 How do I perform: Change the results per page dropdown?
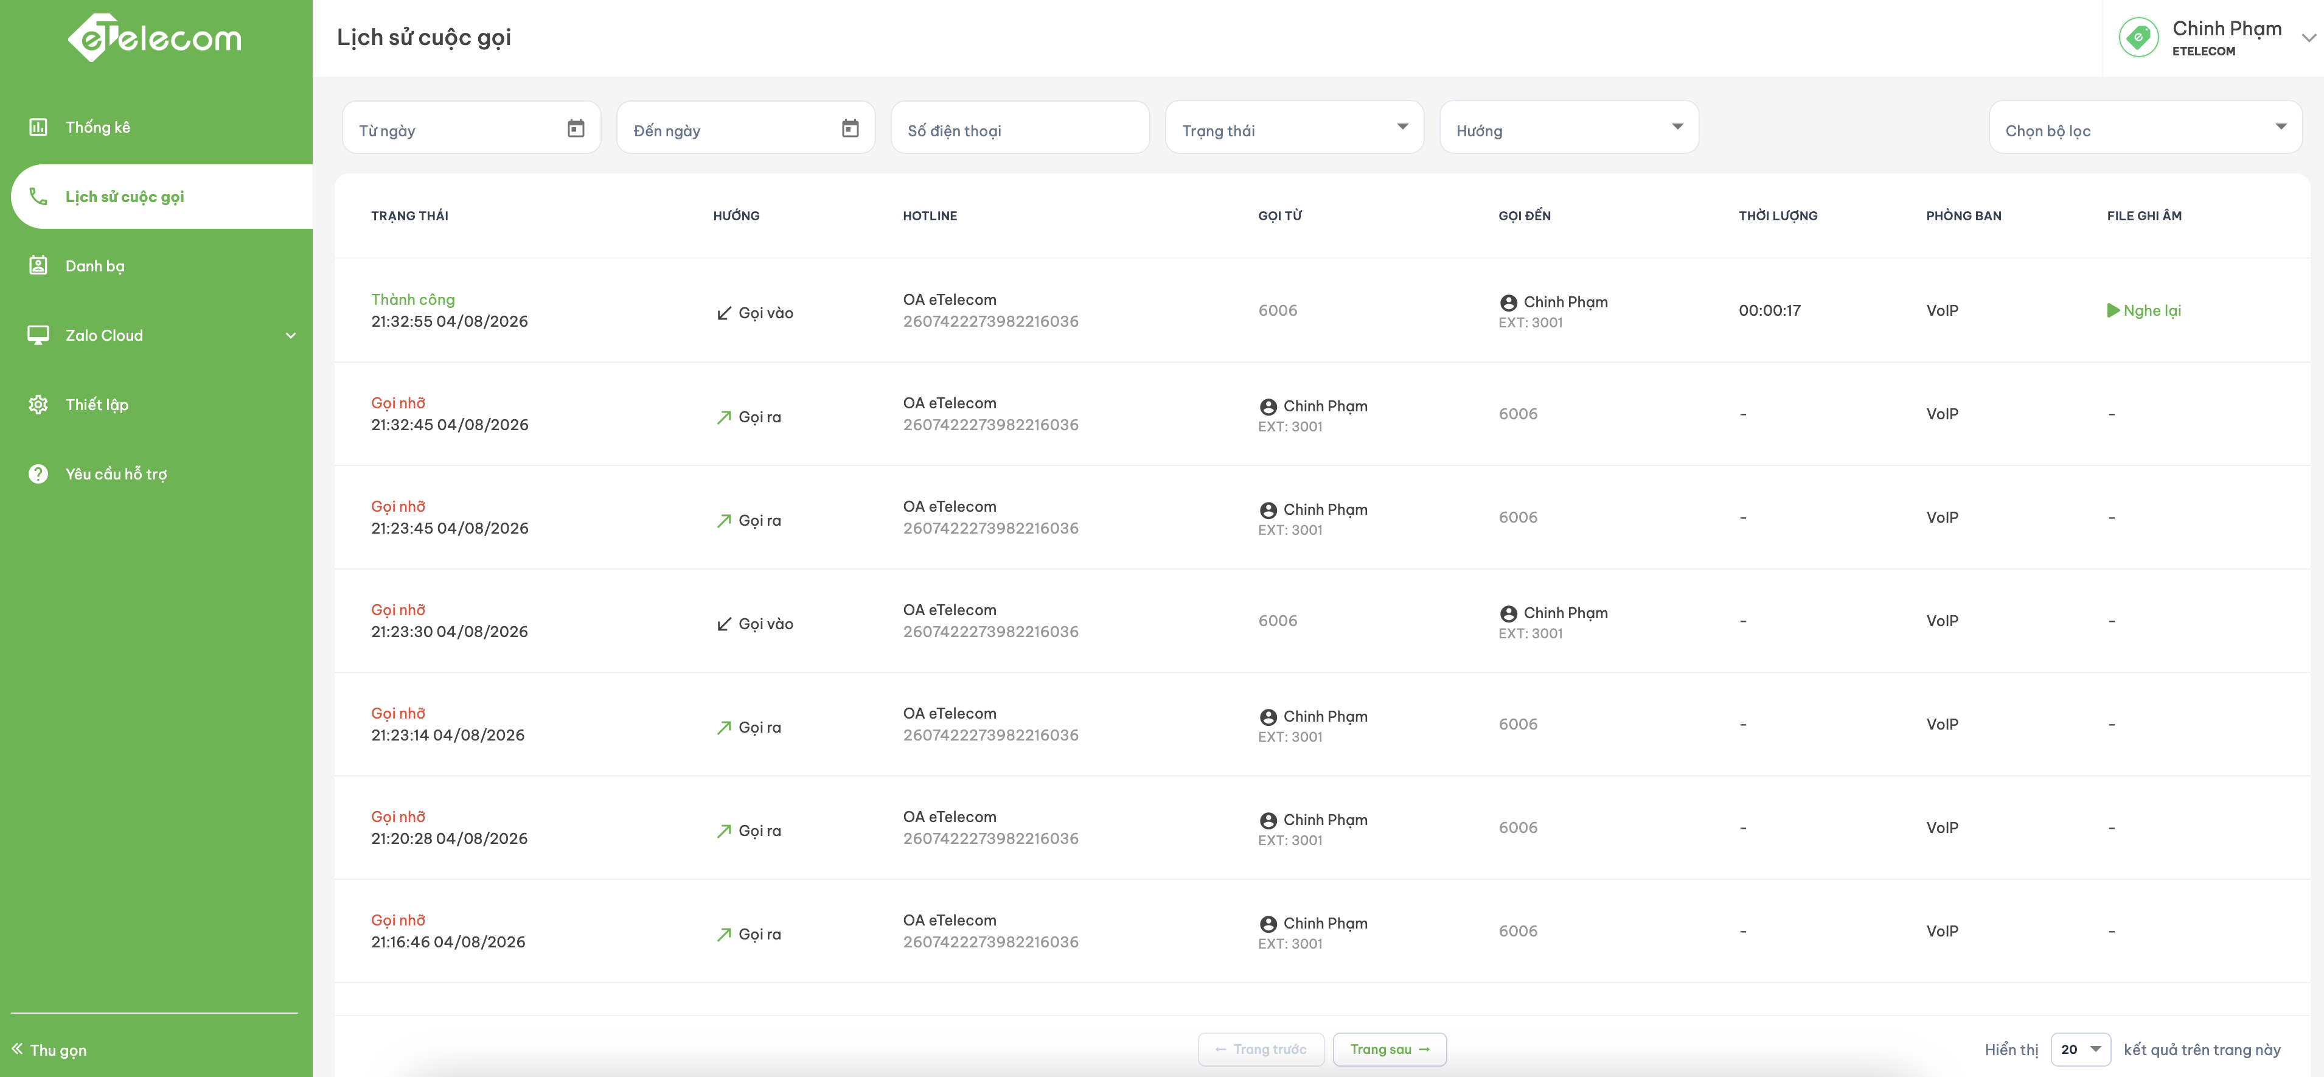(2081, 1049)
